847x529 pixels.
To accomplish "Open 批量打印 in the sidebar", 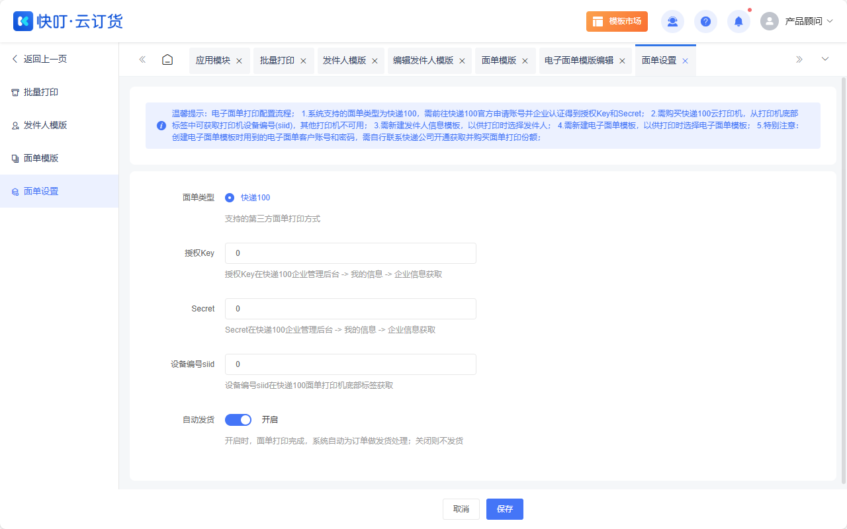I will (60, 92).
